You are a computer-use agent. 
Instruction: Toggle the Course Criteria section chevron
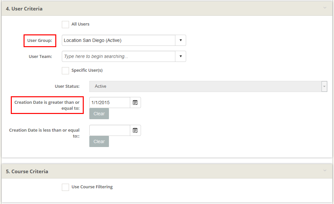(325, 171)
